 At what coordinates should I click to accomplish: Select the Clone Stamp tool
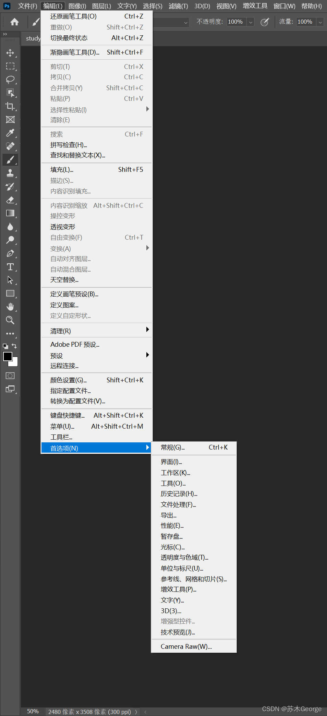point(10,173)
